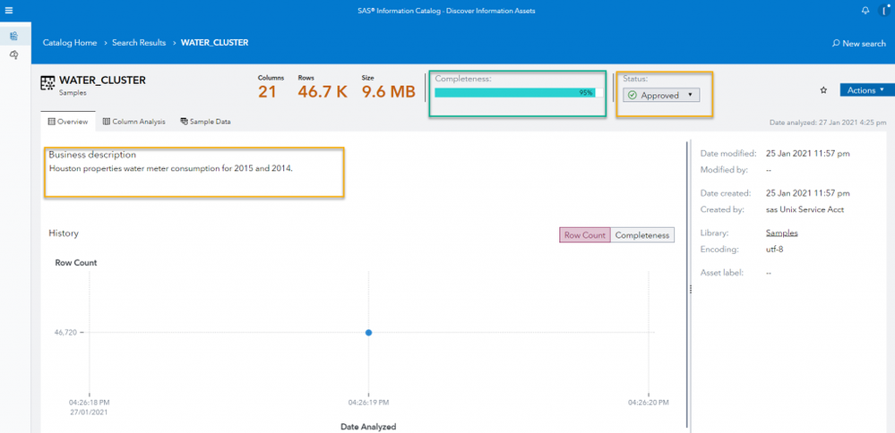
Task: Open the Column Analysis tab
Action: click(133, 122)
